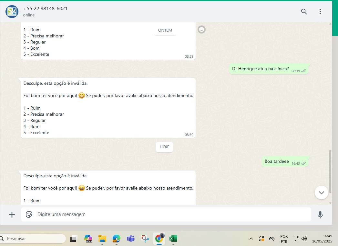Select the 'Boa tardeee' sent message
This screenshot has width=338, height=246.
[x=285, y=162]
